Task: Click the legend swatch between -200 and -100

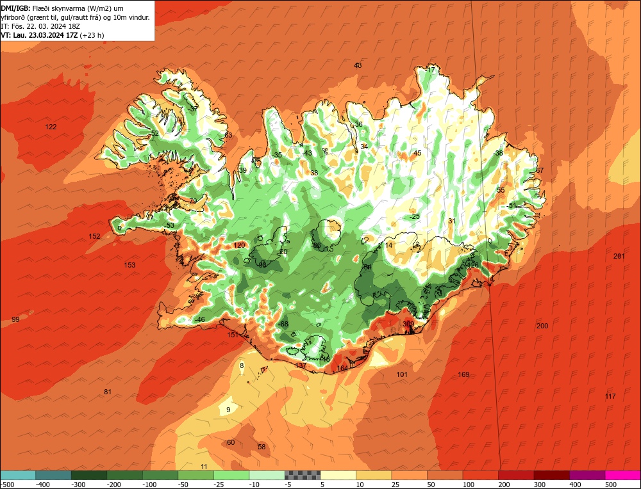Action: [125, 475]
